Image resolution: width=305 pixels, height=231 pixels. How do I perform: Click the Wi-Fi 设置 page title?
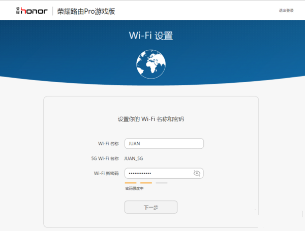150,36
